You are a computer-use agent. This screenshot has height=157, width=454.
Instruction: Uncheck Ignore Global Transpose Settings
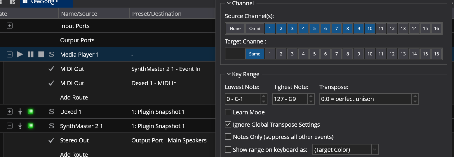[x=228, y=125]
